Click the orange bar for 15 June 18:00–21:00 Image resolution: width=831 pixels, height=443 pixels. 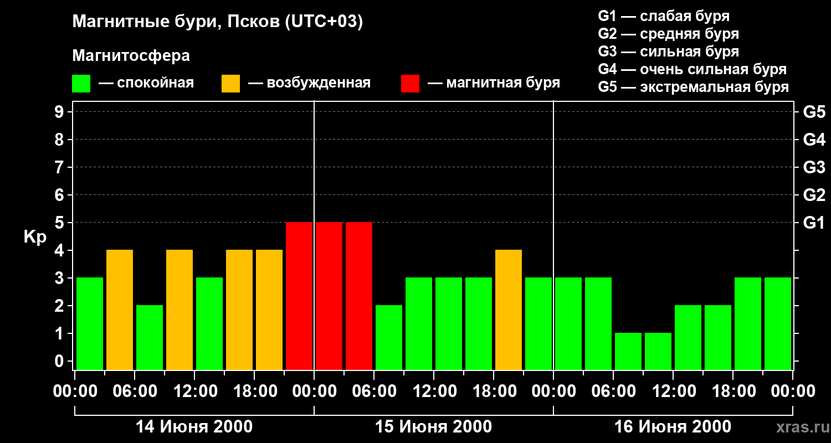tap(509, 310)
